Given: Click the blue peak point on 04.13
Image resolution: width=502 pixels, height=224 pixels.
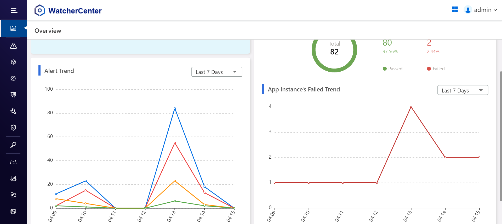Looking at the screenshot, I should tap(175, 108).
